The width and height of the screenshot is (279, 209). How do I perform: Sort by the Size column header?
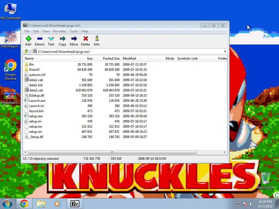point(80,59)
